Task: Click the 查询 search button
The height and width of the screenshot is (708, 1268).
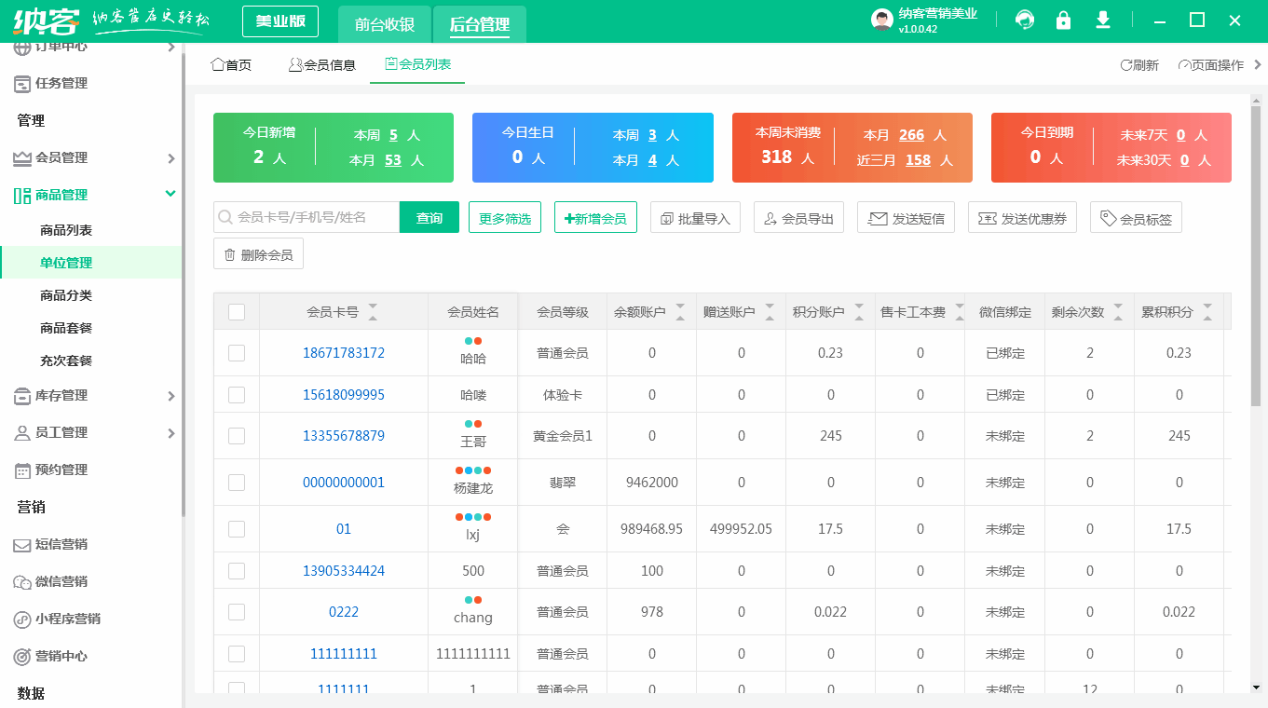Action: (429, 216)
